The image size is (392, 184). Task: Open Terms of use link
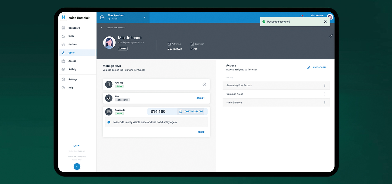(x=72, y=157)
